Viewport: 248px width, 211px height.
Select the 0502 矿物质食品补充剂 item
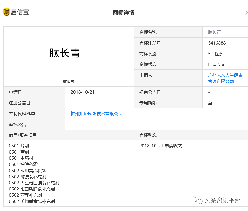32,201
